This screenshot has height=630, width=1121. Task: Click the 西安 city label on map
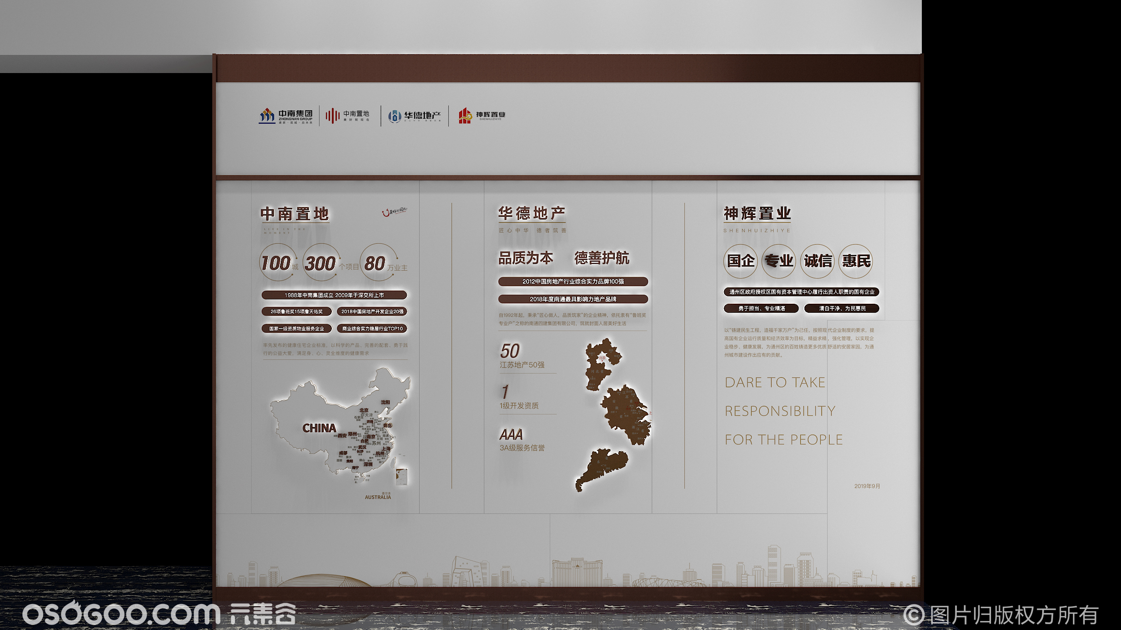[x=342, y=436]
